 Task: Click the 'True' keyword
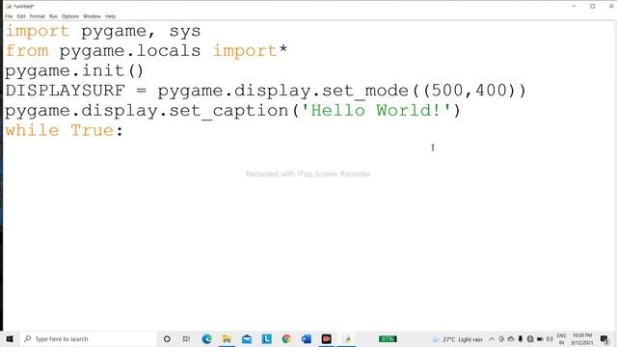pos(93,130)
